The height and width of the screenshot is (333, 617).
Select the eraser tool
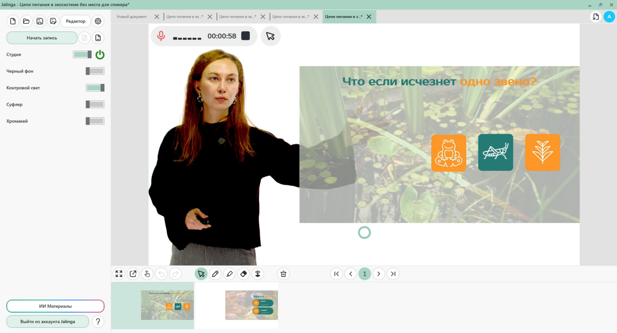tap(243, 274)
